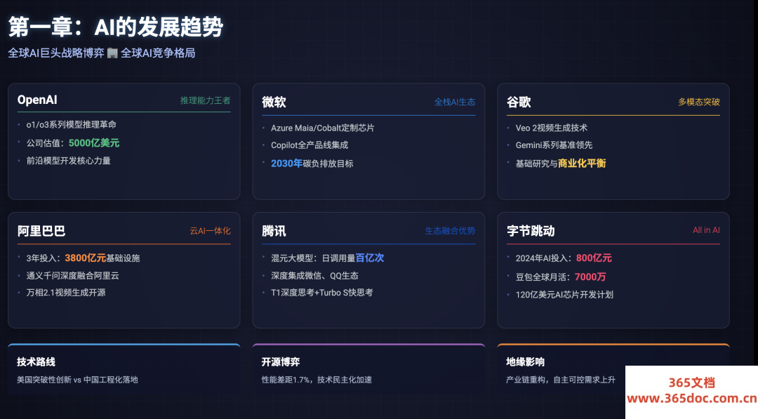Select the bullet "前沿模型开发核心力量"

68,161
